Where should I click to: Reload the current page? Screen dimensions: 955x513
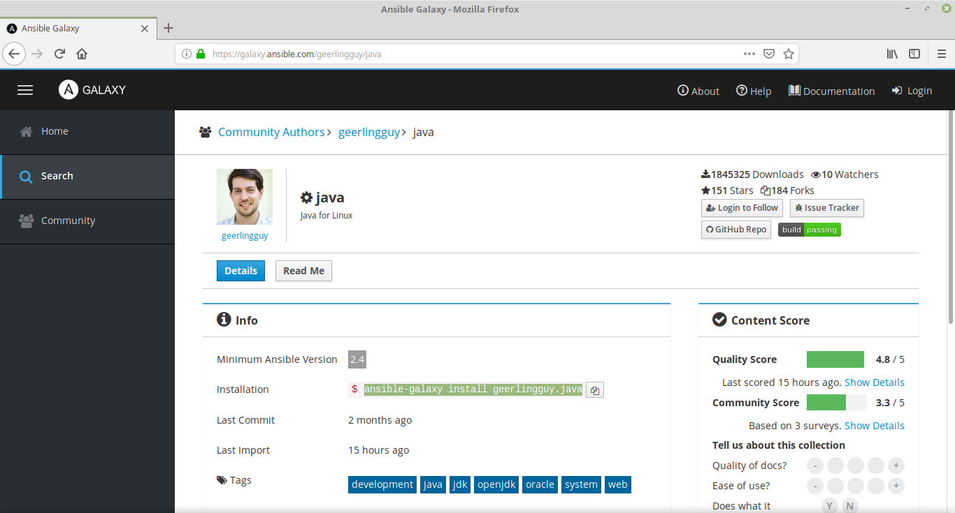coord(60,54)
